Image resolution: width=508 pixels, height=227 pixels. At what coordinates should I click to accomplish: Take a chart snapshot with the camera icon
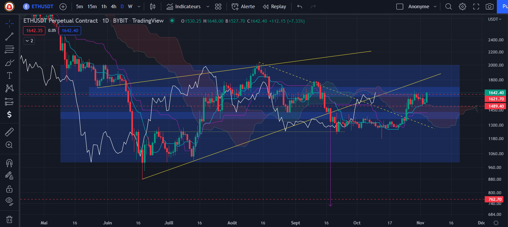pos(489,6)
